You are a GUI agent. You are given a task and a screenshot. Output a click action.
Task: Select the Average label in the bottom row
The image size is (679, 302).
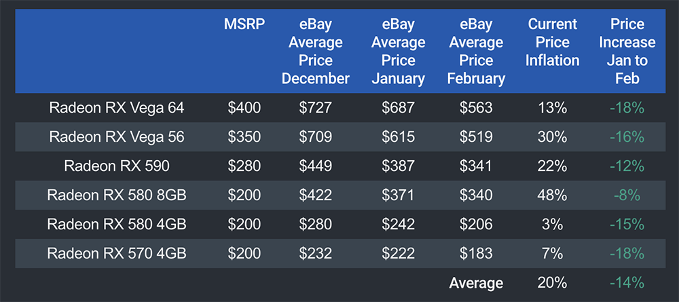[x=476, y=283]
